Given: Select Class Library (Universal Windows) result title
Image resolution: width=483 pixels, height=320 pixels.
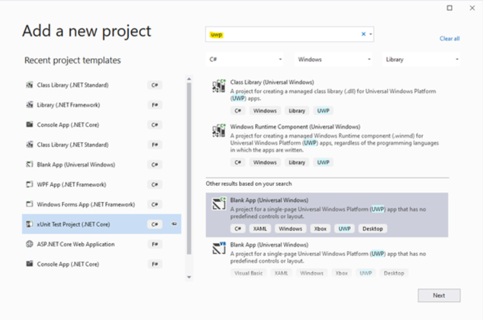Looking at the screenshot, I should pyautogui.click(x=272, y=82).
